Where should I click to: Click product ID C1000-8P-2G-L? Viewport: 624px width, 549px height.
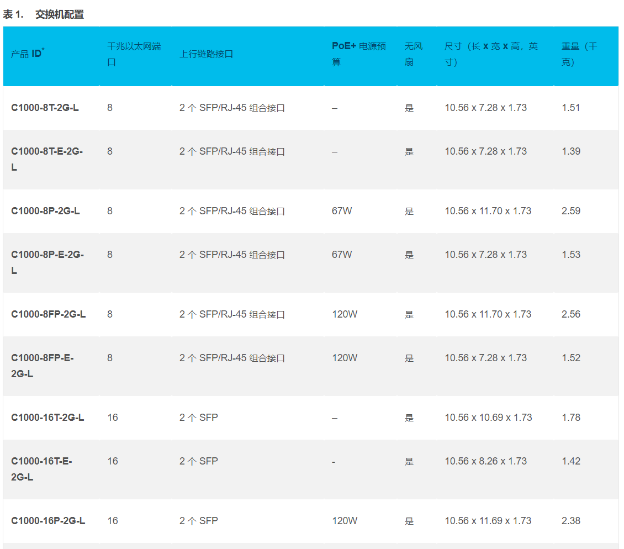pyautogui.click(x=45, y=211)
